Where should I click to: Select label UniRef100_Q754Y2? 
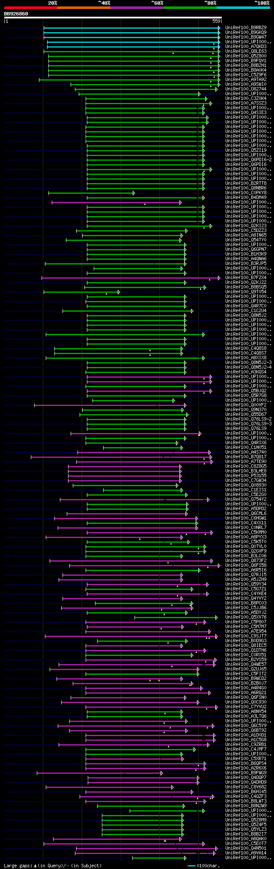pos(246,499)
